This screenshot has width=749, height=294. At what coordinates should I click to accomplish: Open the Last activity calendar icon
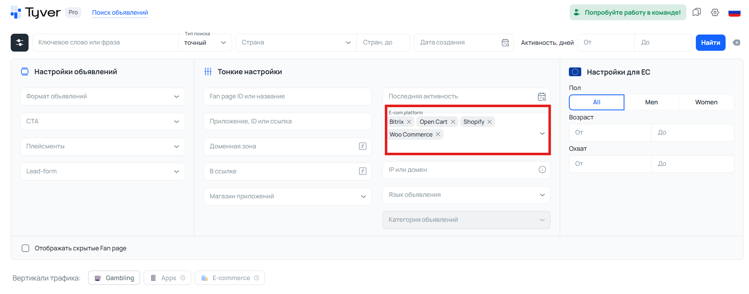click(542, 96)
